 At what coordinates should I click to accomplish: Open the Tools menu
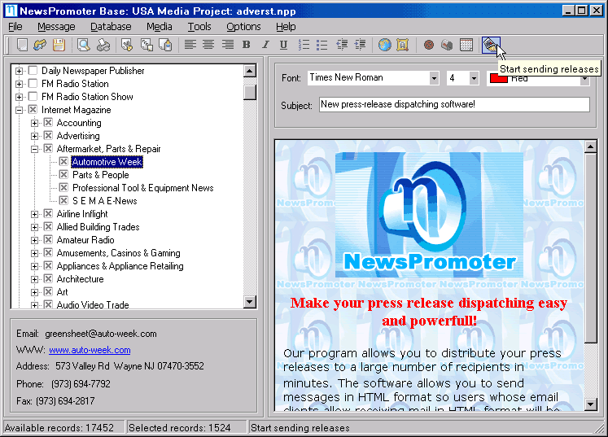[x=199, y=27]
